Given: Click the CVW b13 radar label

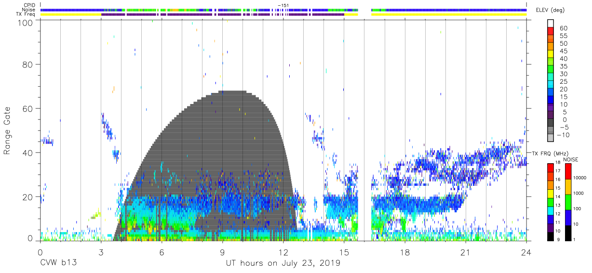Looking at the screenshot, I should (x=58, y=263).
